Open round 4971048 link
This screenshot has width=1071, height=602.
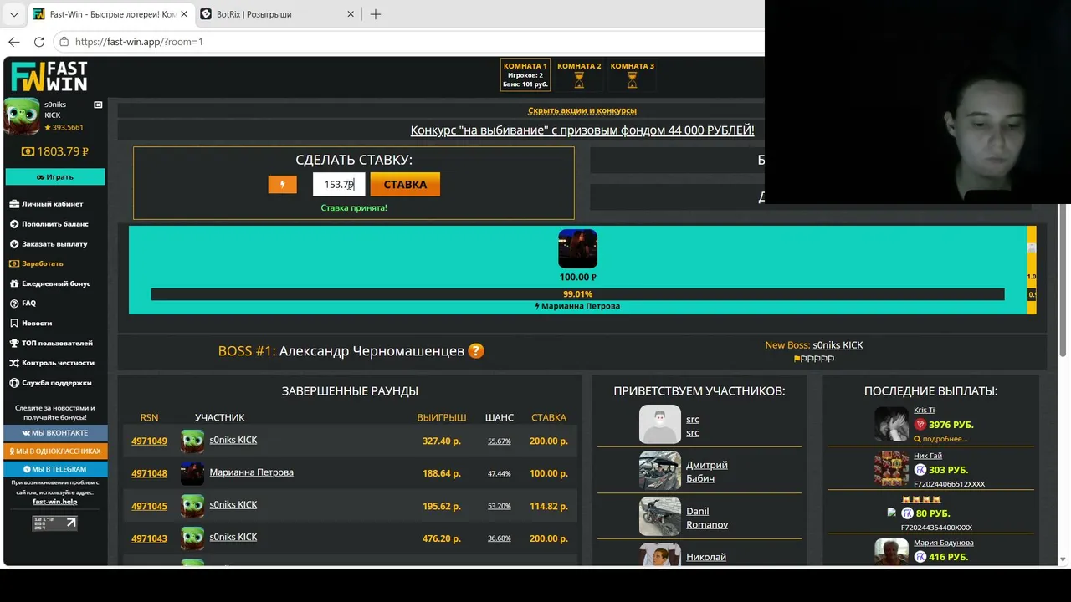[x=149, y=473]
